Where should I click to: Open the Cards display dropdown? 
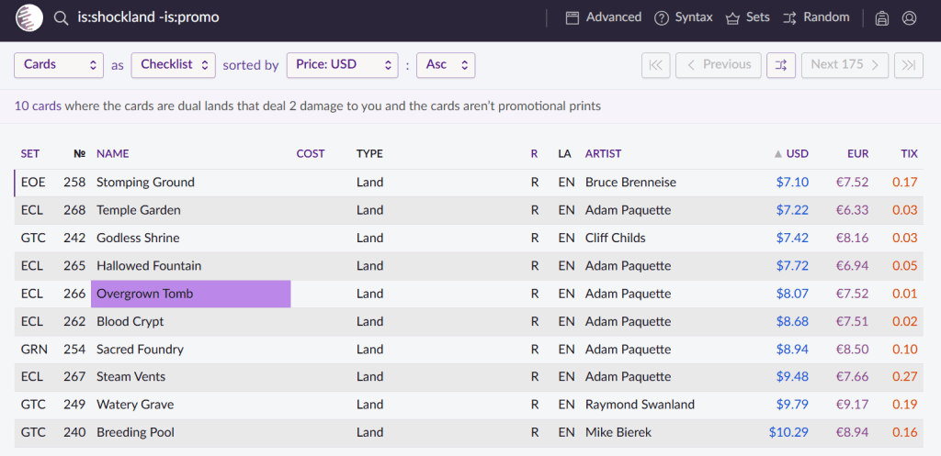tap(59, 65)
